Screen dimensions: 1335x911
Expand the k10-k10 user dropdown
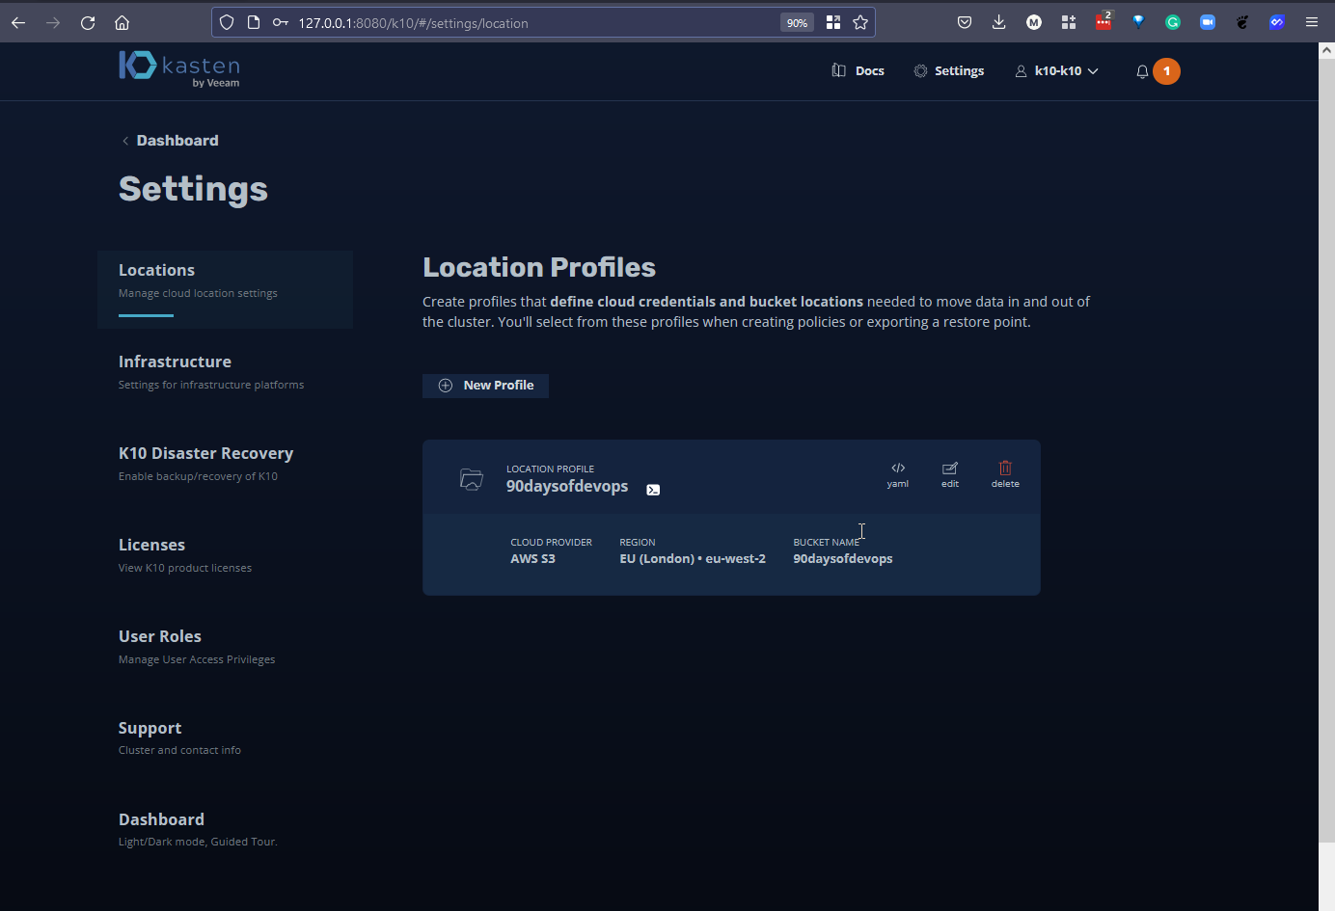1057,71
